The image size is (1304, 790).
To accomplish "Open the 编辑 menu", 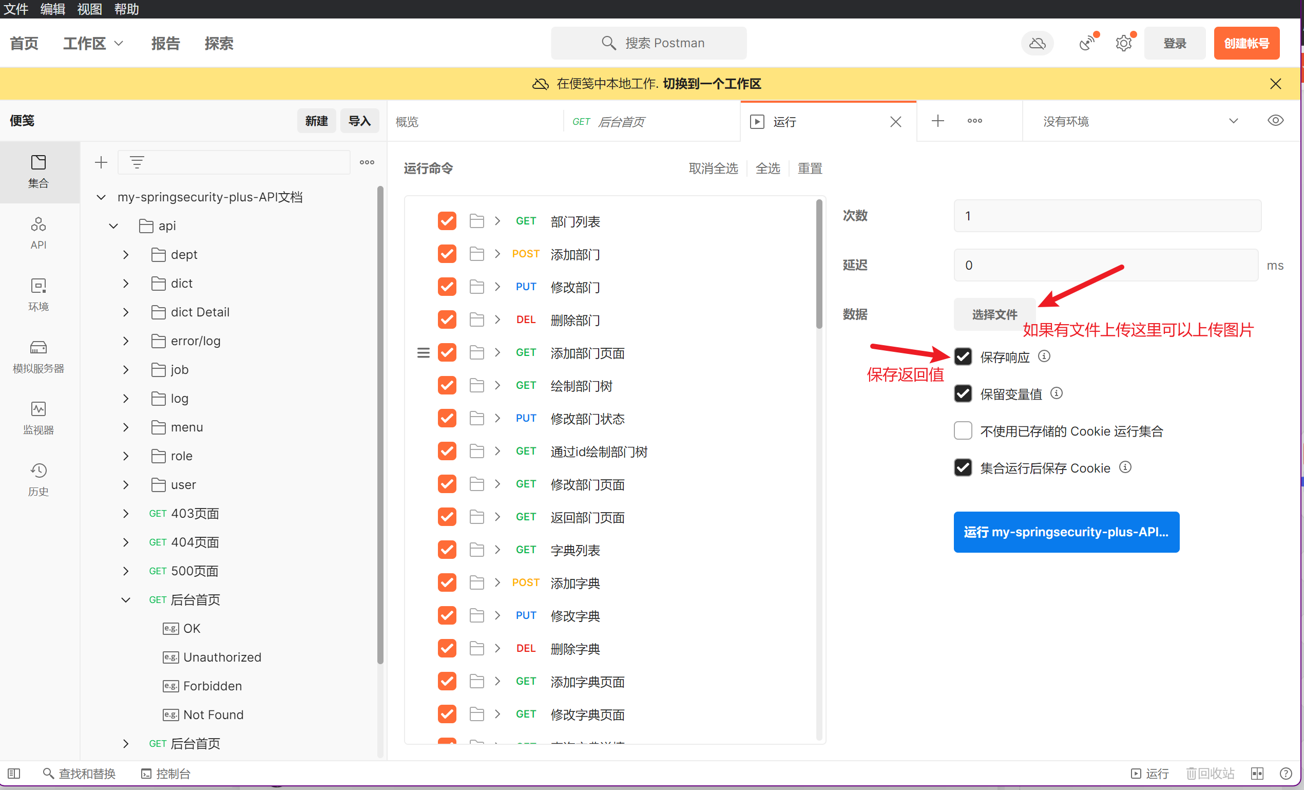I will click(52, 9).
